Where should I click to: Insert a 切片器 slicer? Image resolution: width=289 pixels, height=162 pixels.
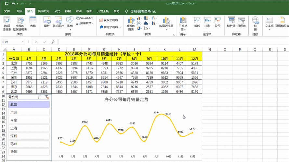coord(231,22)
